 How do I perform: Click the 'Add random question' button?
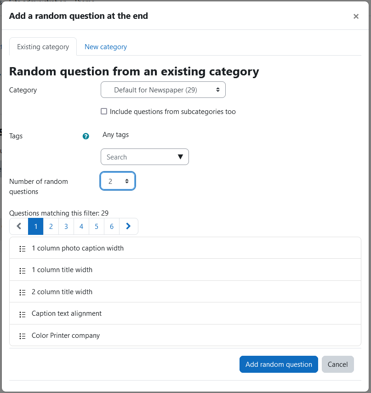click(279, 364)
